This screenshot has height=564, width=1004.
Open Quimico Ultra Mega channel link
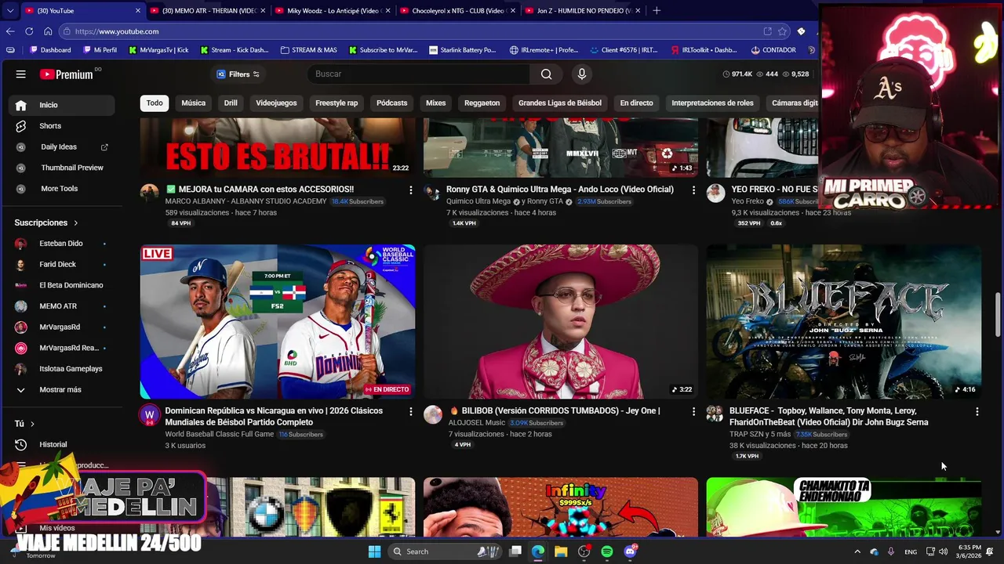(x=478, y=201)
